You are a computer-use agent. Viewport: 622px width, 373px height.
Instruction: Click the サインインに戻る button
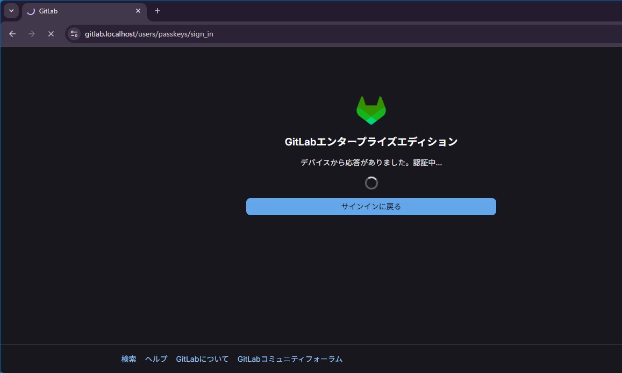(371, 207)
